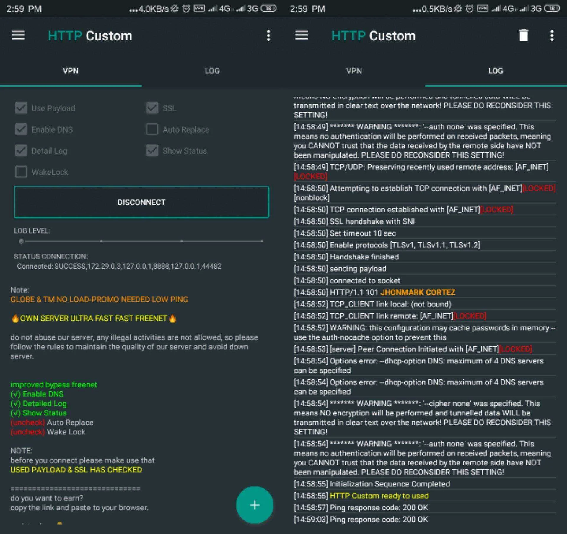The width and height of the screenshot is (567, 534).
Task: Tap the 4.0KB/s network speed indicator
Action: click(x=149, y=9)
